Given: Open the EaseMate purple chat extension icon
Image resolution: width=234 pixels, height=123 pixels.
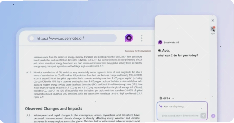Looking at the screenshot, I should 129,38.
